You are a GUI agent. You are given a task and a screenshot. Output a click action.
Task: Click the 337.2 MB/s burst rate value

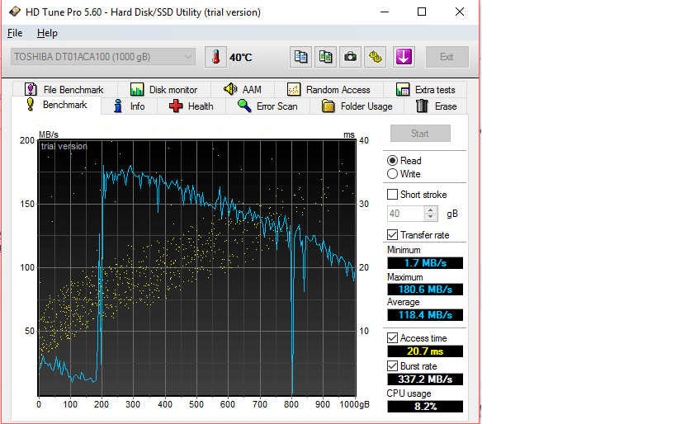point(425,379)
